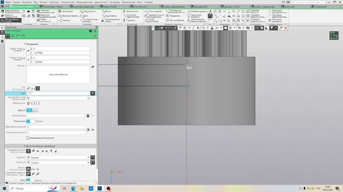Select the Дуга arc tool
This screenshot has height=192, width=343.
[x=84, y=16]
